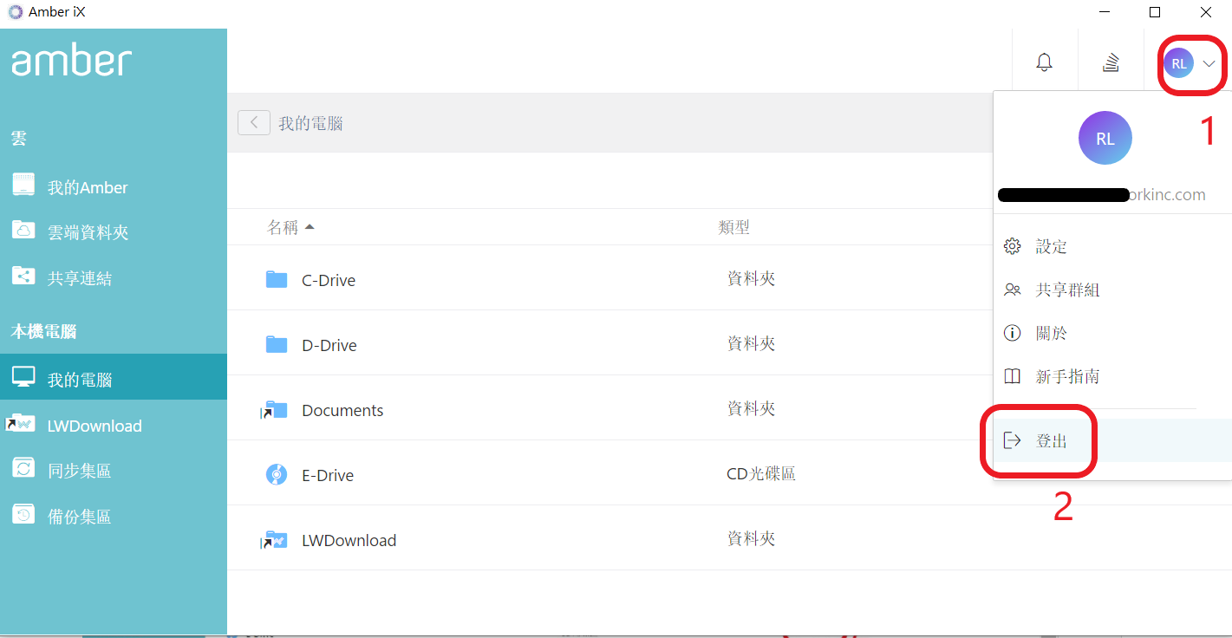Viewport: 1232px width, 638px height.
Task: Click the C-Drive folder icon
Action: [277, 279]
